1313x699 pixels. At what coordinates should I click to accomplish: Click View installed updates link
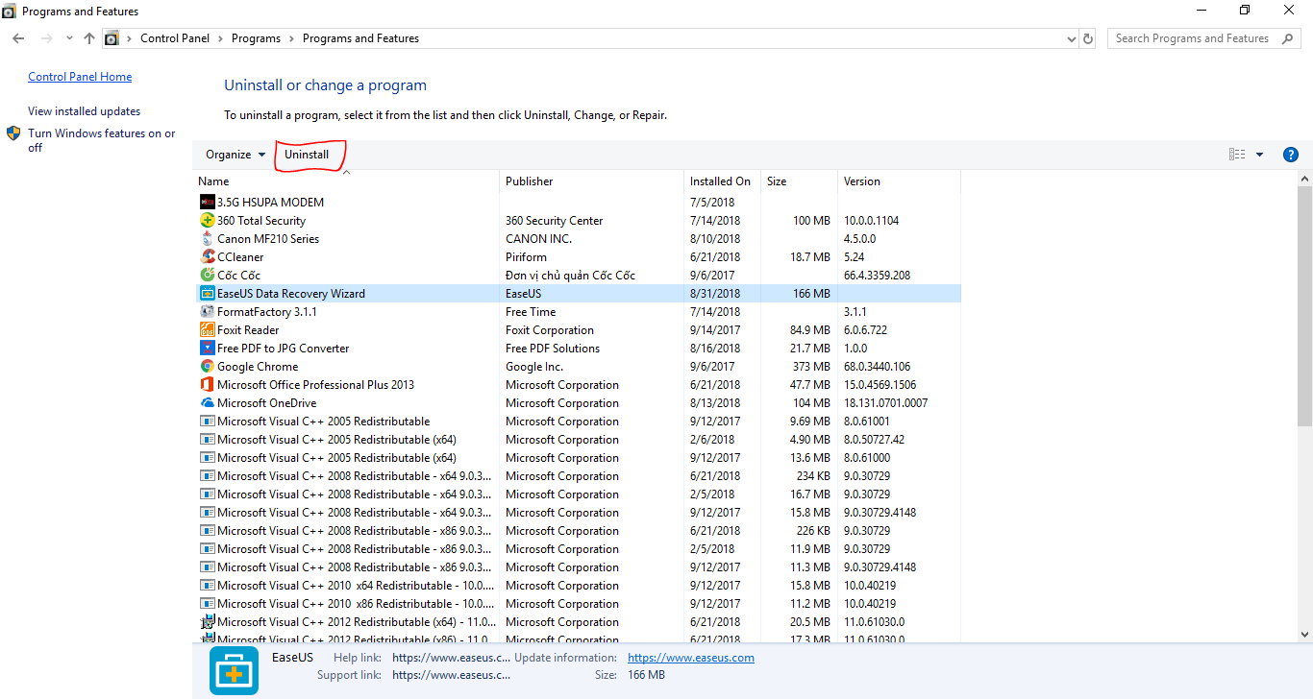point(84,111)
